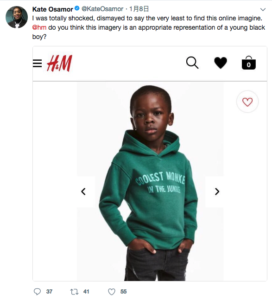Open the tweet's 1月8日 date link
Image resolution: width=272 pixels, height=300 pixels.
pyautogui.click(x=139, y=9)
